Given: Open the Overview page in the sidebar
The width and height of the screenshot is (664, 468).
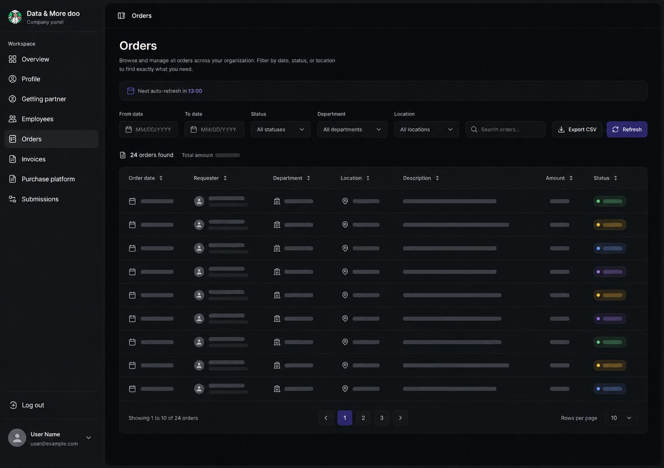Looking at the screenshot, I should click(52, 59).
